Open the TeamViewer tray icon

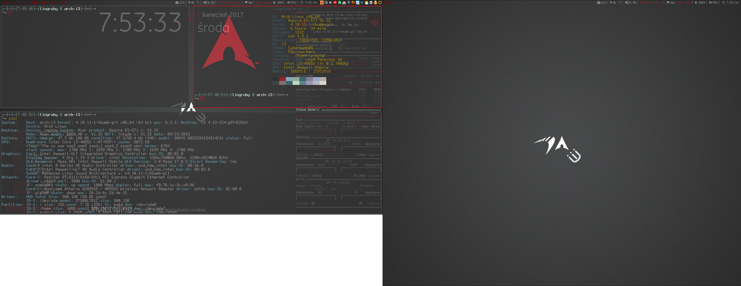[358, 3]
